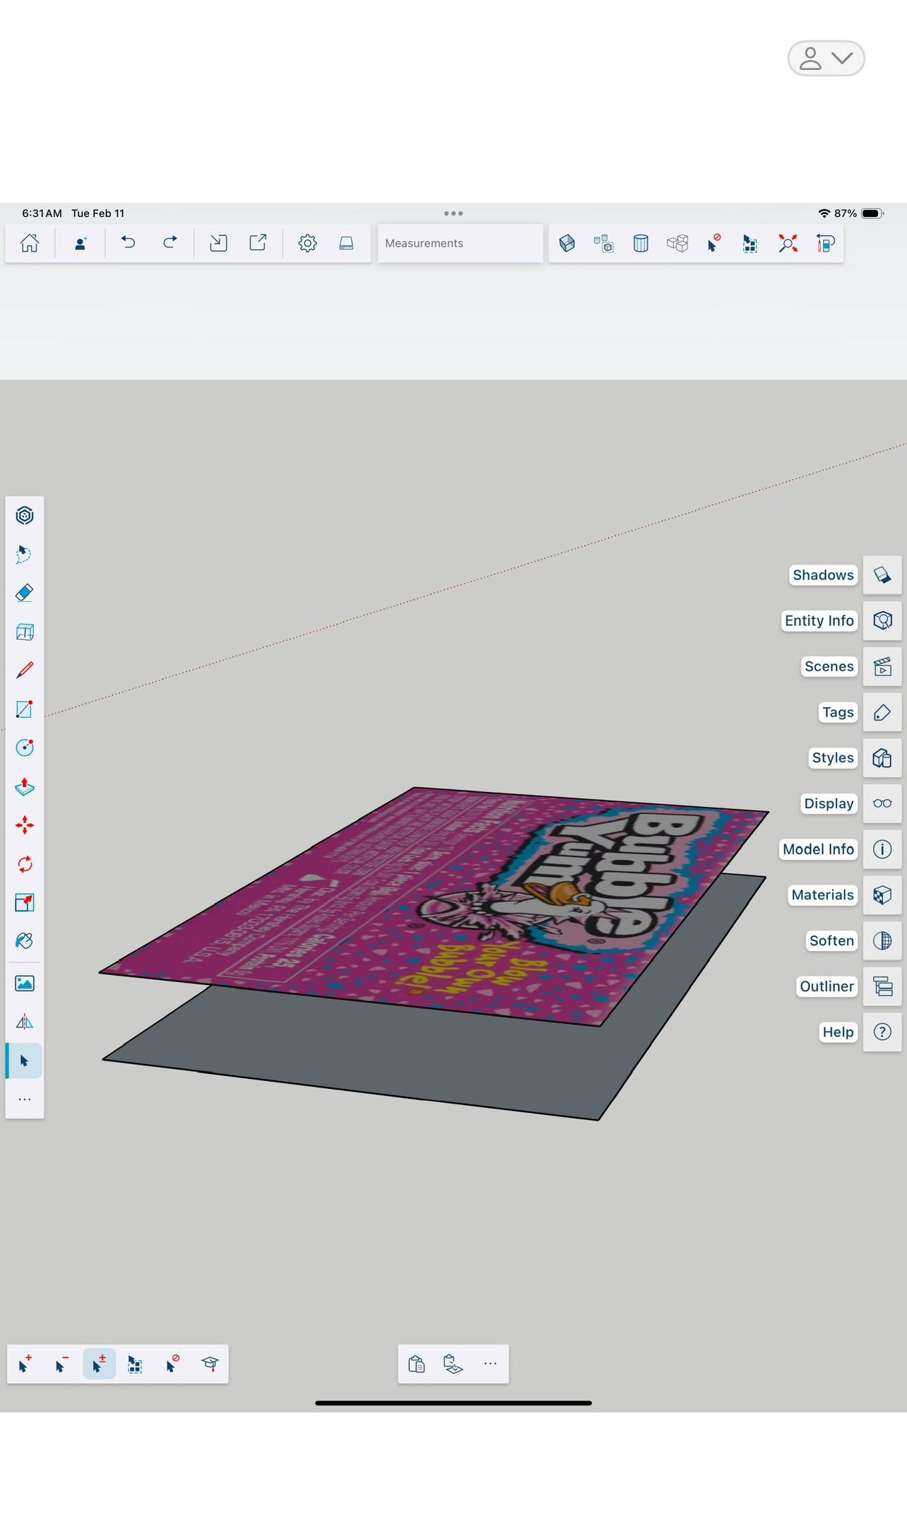Tap the battery status indicator

point(872,213)
